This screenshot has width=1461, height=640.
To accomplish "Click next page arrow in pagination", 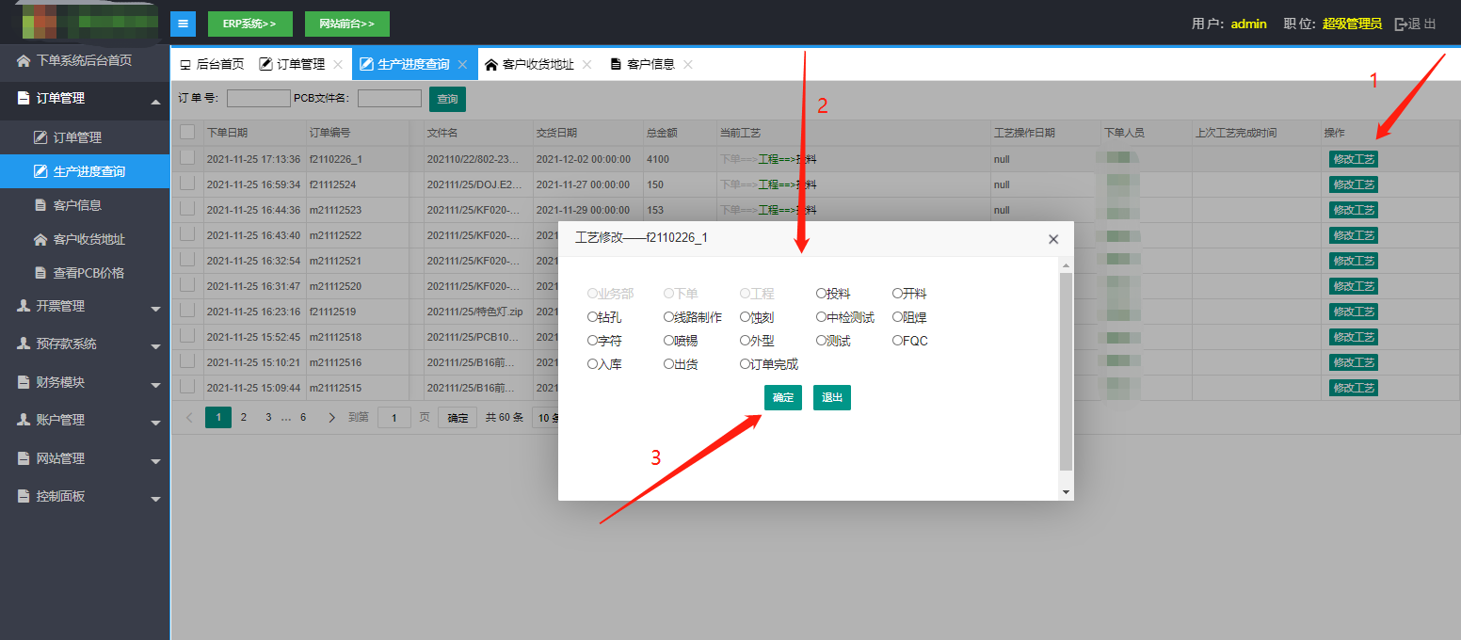I will [x=331, y=417].
